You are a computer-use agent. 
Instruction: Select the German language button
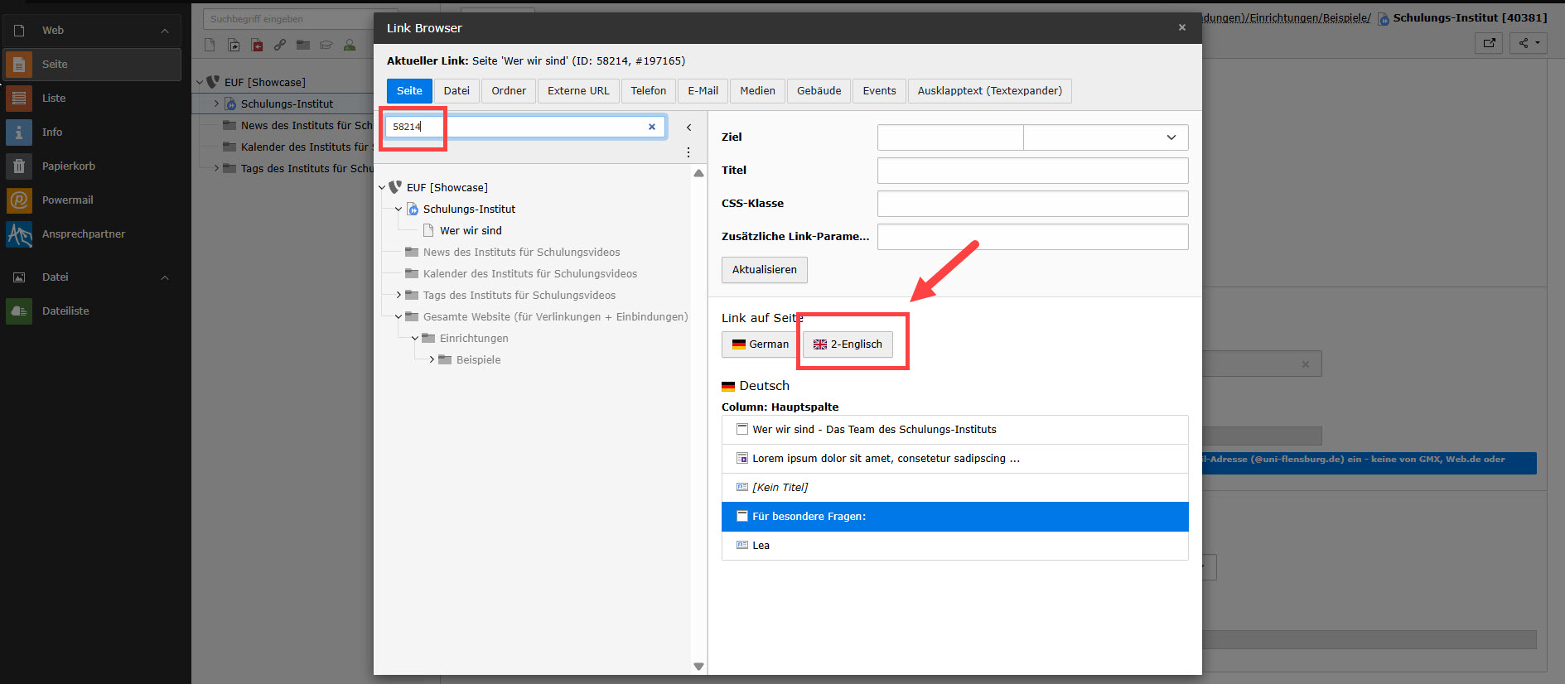[x=760, y=344]
